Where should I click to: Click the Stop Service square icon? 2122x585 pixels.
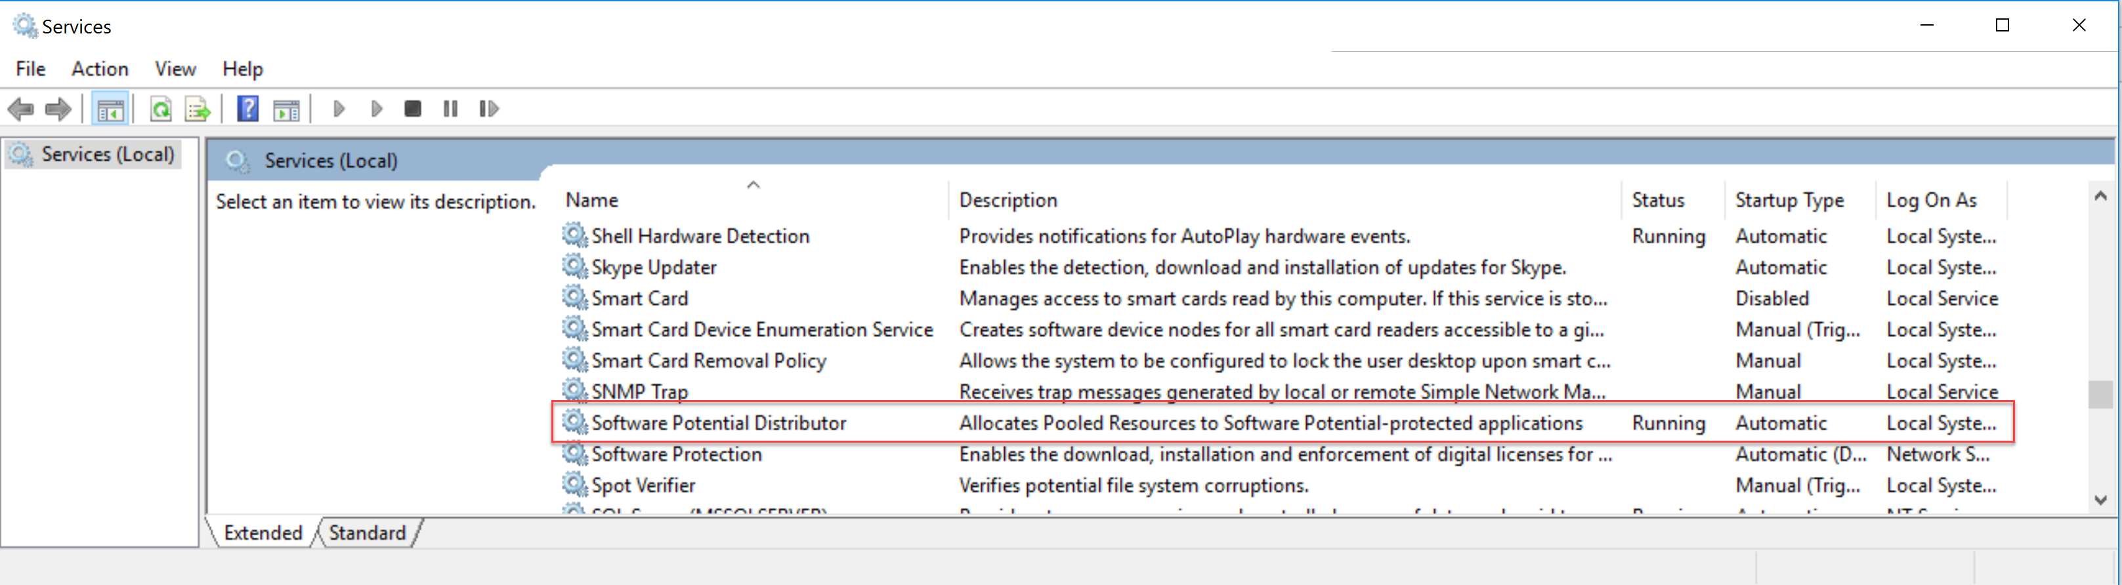[x=413, y=109]
